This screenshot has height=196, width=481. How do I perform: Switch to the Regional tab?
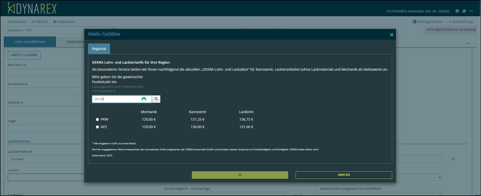pos(99,49)
